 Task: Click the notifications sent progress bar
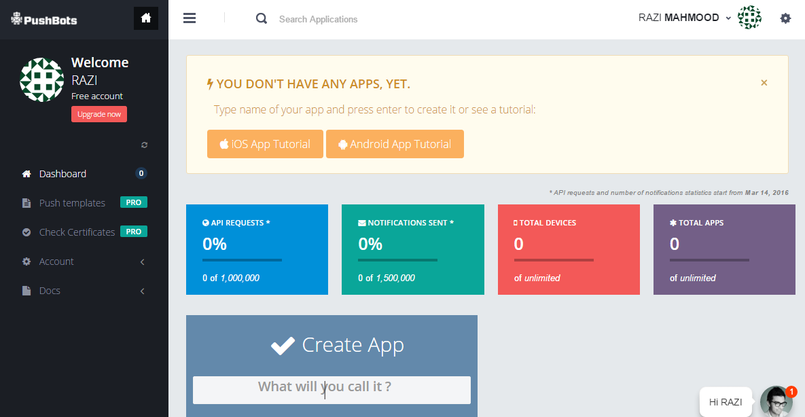398,260
